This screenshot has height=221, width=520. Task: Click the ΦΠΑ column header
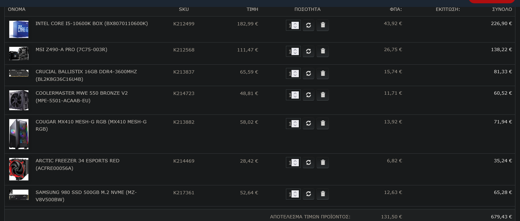pos(396,9)
